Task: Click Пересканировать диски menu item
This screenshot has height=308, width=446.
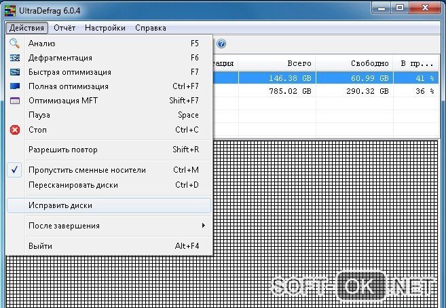Action: pyautogui.click(x=109, y=185)
